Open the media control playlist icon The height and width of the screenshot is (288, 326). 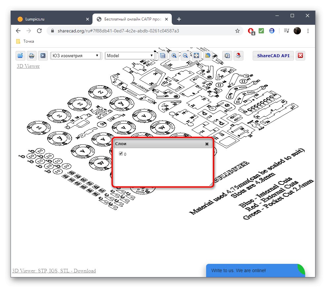pos(286,31)
